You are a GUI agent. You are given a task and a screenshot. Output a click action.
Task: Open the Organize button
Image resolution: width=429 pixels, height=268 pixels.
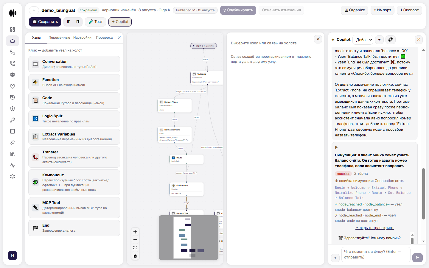[355, 10]
